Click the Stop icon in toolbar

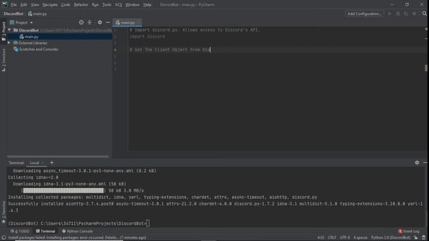click(414, 13)
